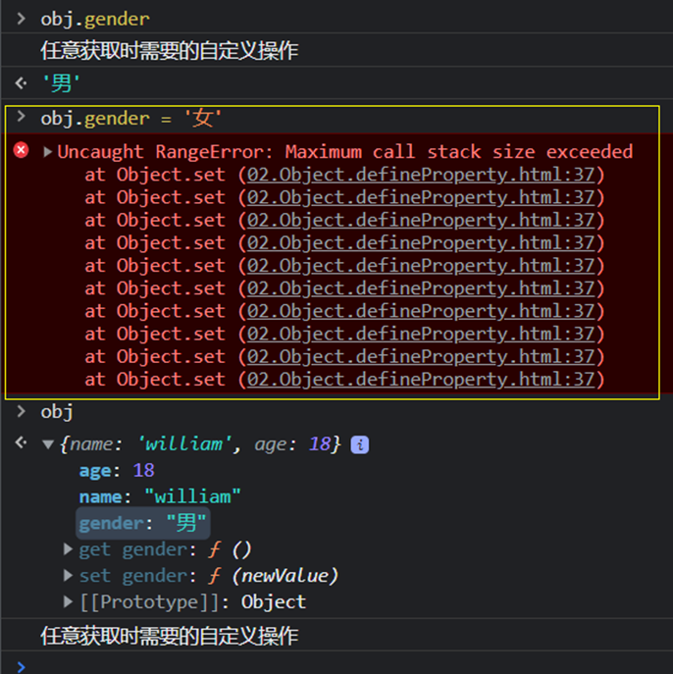Click in the empty console prompt line

tap(343, 665)
